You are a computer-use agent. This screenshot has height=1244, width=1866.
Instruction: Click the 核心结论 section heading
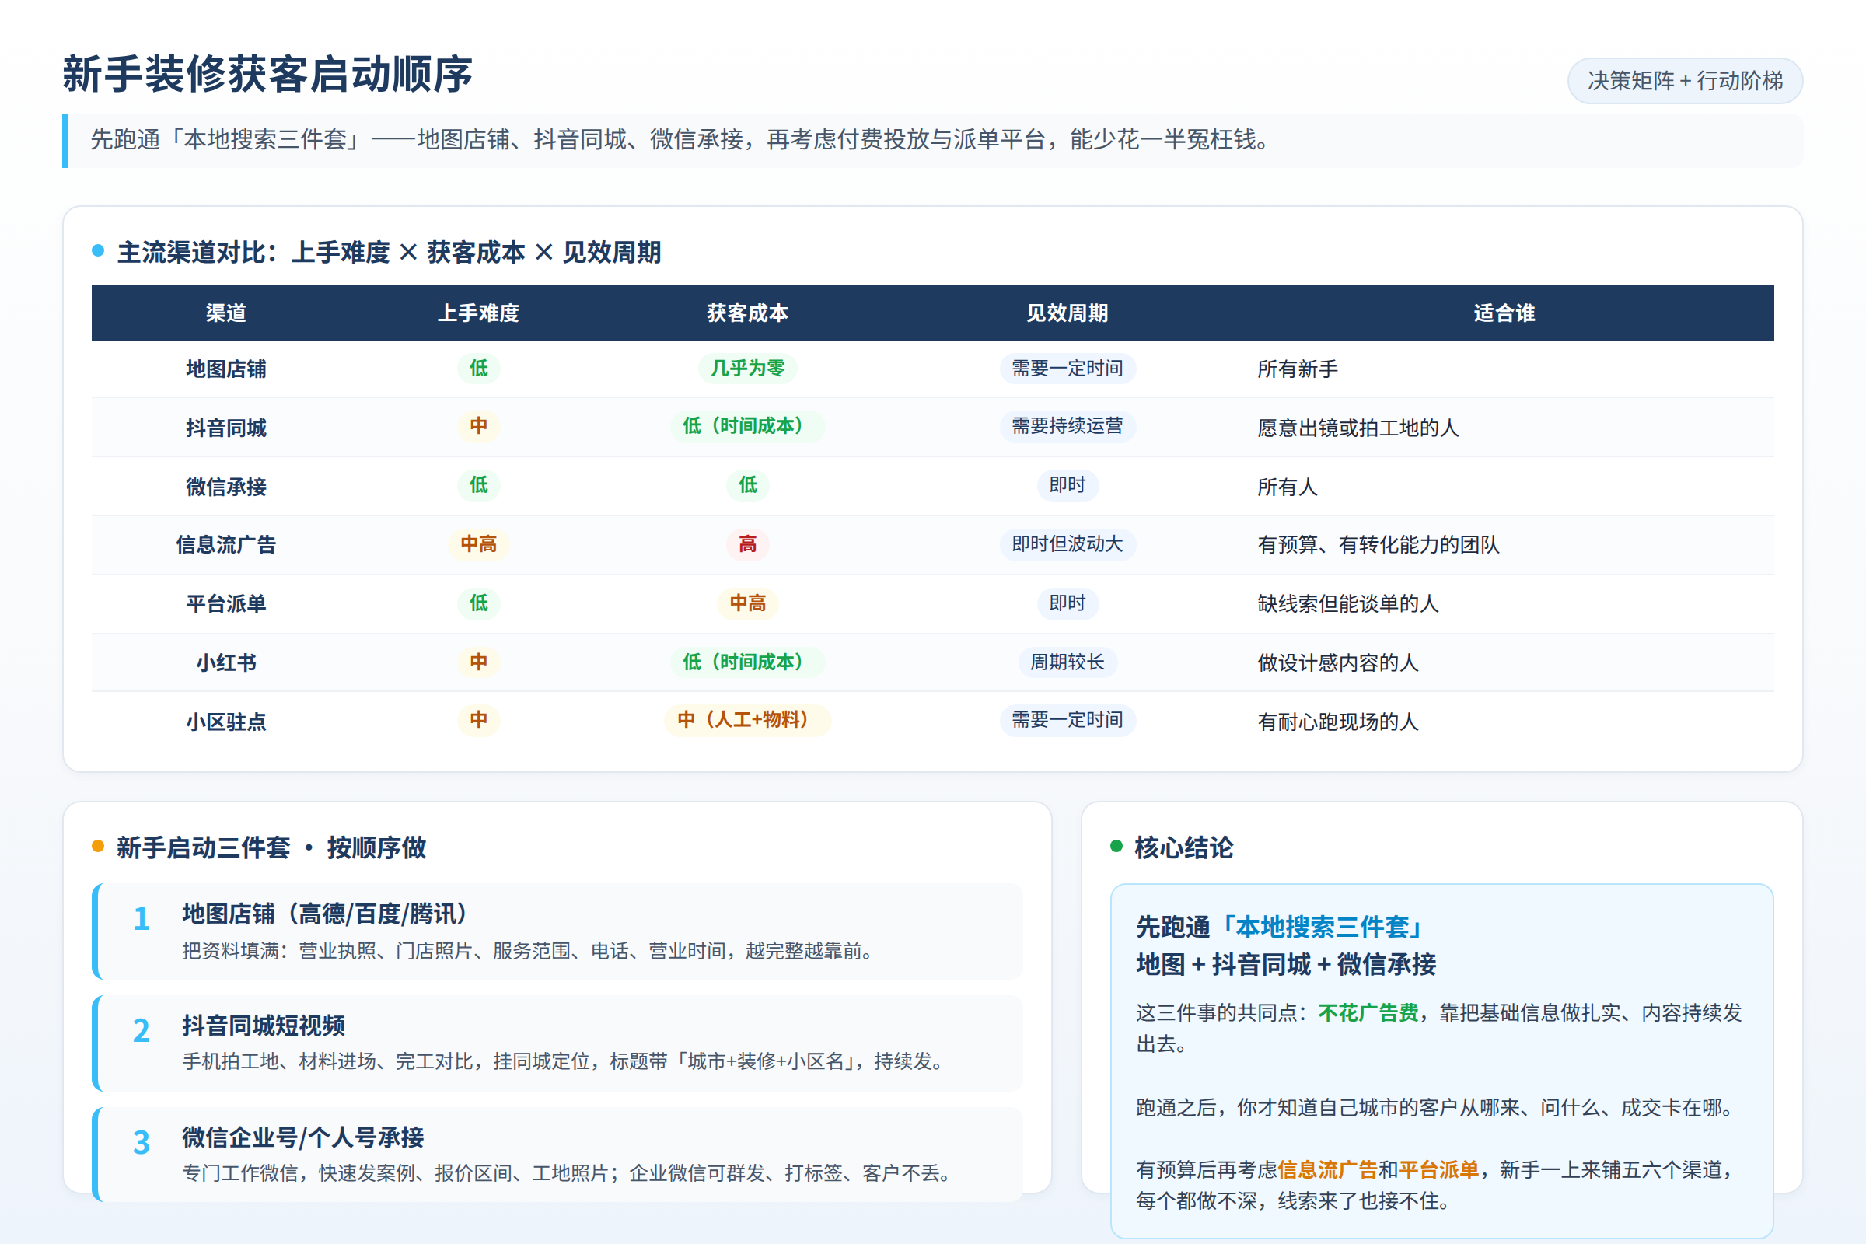click(1183, 847)
